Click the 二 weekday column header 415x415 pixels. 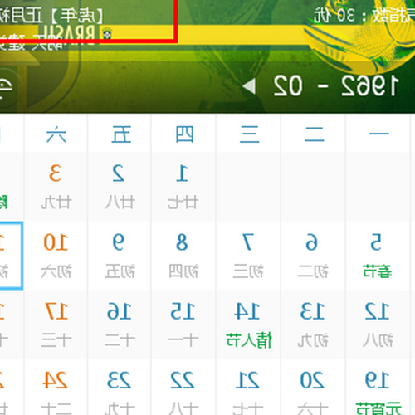pyautogui.click(x=315, y=134)
